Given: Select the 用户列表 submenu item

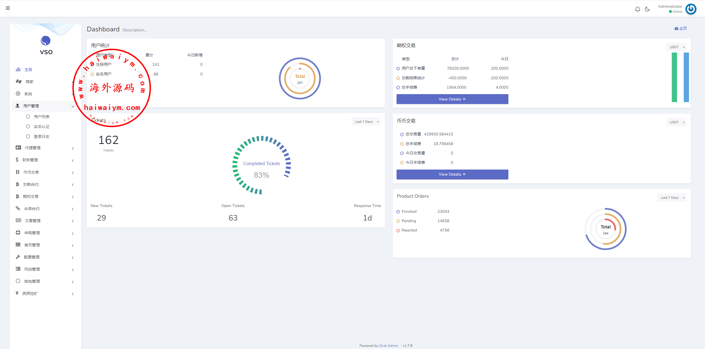Looking at the screenshot, I should coord(41,117).
